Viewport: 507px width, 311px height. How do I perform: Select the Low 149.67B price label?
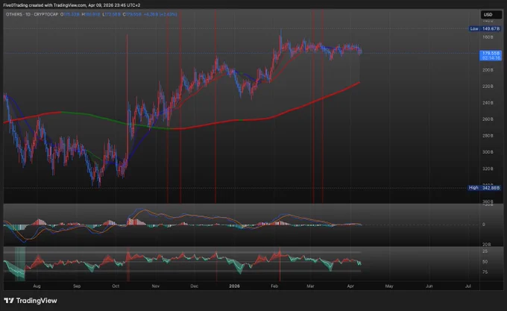[x=485, y=29]
